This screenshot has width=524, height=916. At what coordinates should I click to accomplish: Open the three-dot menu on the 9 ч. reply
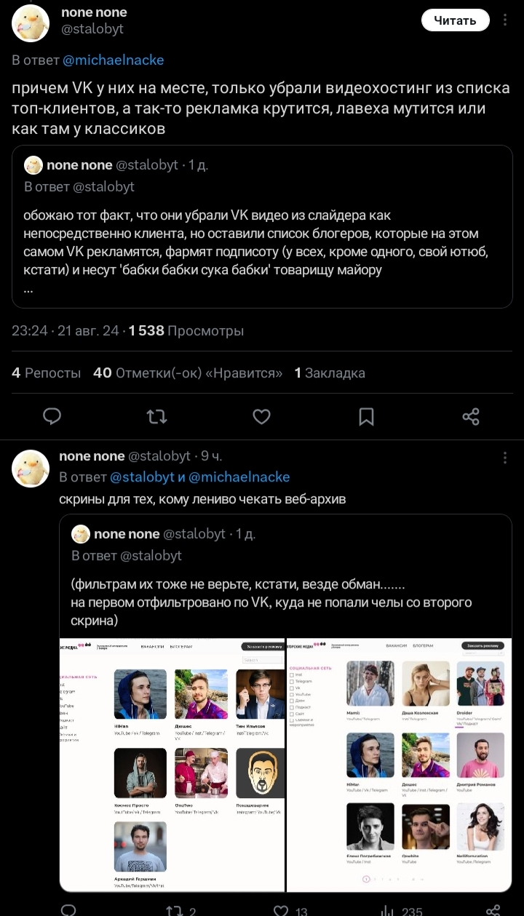pos(505,457)
